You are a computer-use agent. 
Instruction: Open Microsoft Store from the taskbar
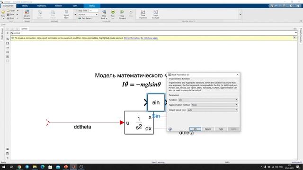(50, 167)
